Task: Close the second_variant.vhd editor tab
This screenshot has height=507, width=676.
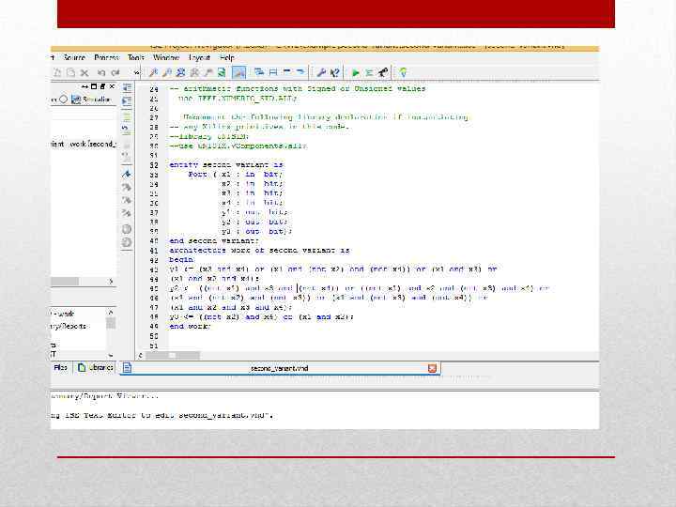Action: point(431,368)
